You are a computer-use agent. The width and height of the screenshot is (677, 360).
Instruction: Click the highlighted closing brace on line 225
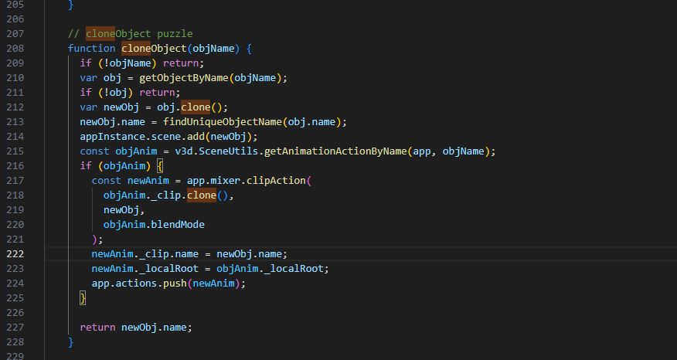[83, 298]
